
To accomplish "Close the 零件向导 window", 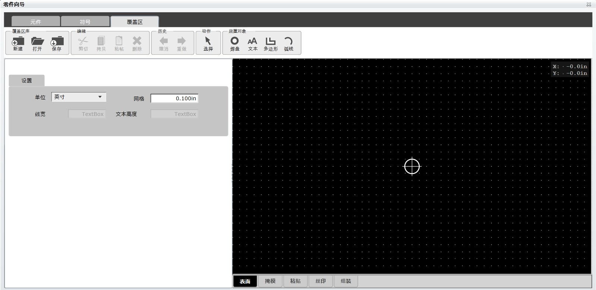I will click(589, 4).
